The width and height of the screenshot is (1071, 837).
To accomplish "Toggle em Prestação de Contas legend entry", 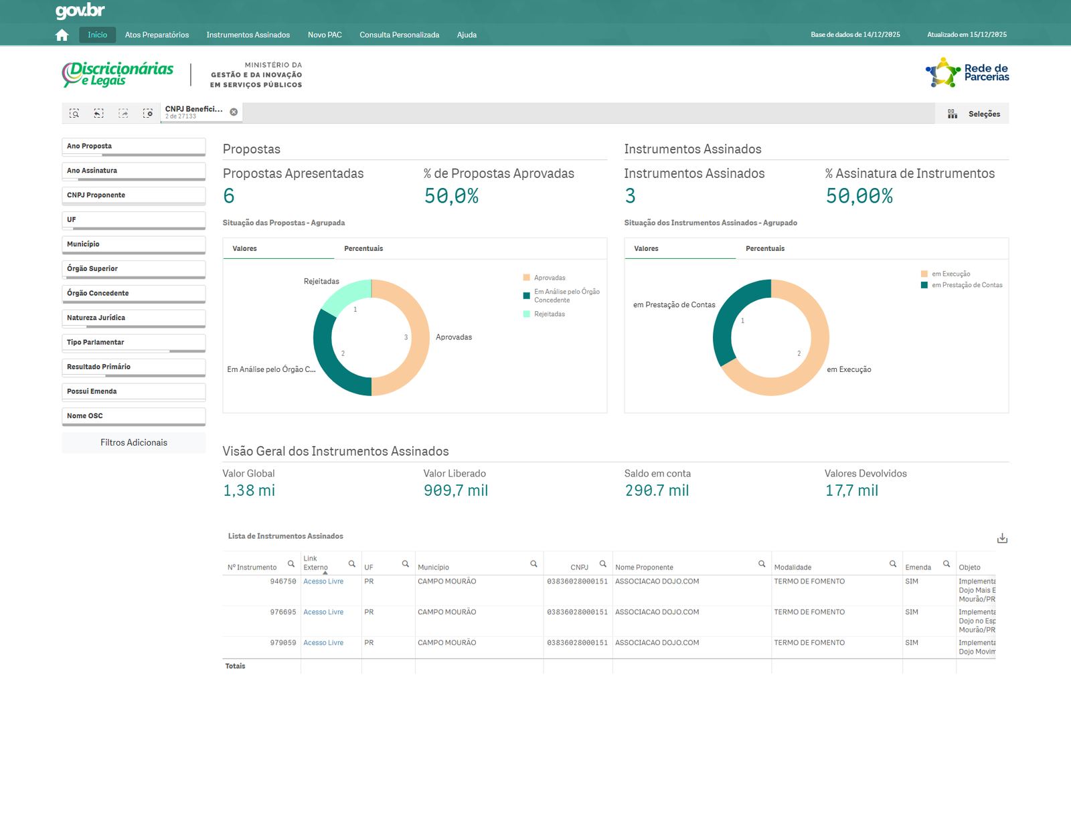I will click(x=966, y=285).
